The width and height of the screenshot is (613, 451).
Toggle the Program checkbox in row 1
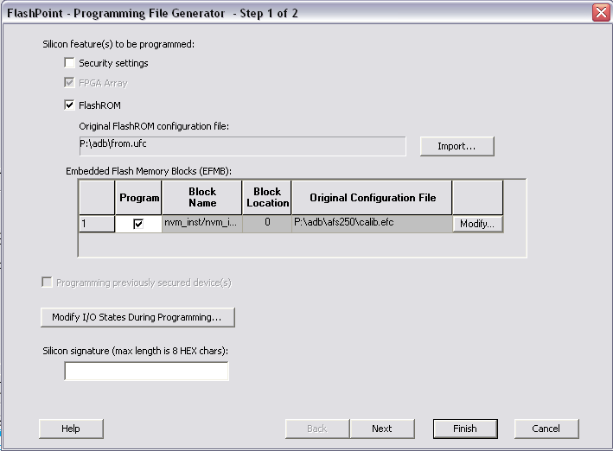click(x=138, y=224)
